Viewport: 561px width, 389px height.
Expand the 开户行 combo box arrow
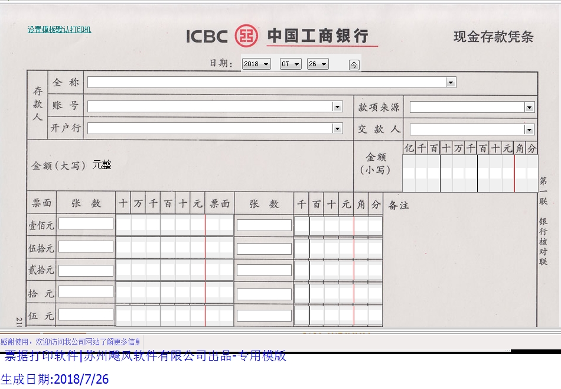tap(337, 129)
